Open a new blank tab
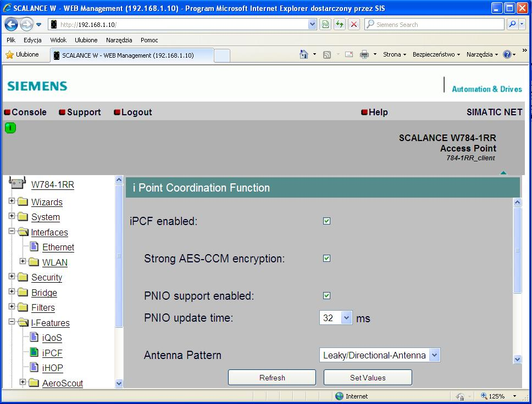532x404 pixels. pyautogui.click(x=222, y=55)
